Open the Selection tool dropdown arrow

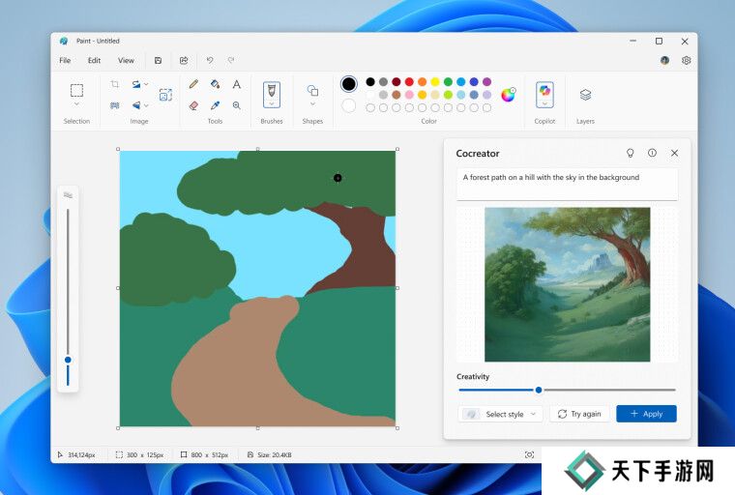(x=76, y=104)
